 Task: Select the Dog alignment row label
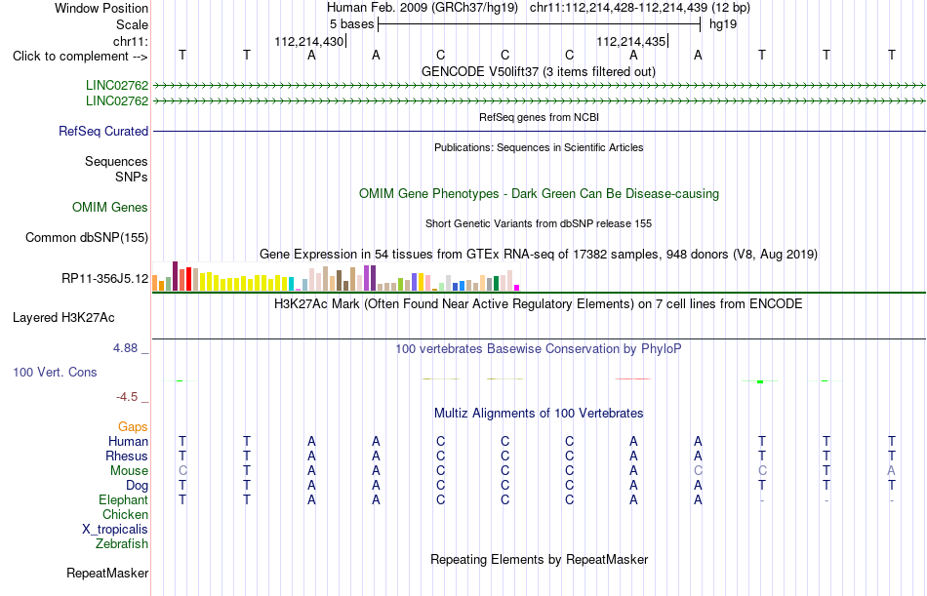click(138, 486)
